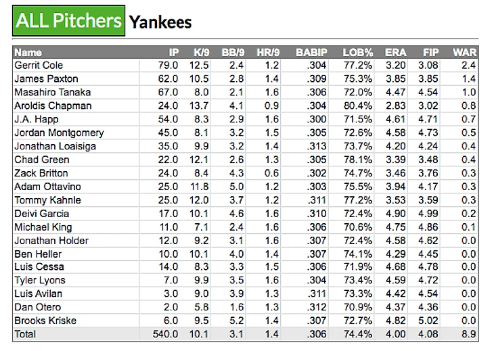Sort table by the Name column header
Image resolution: width=494 pixels, height=351 pixels.
(28, 52)
